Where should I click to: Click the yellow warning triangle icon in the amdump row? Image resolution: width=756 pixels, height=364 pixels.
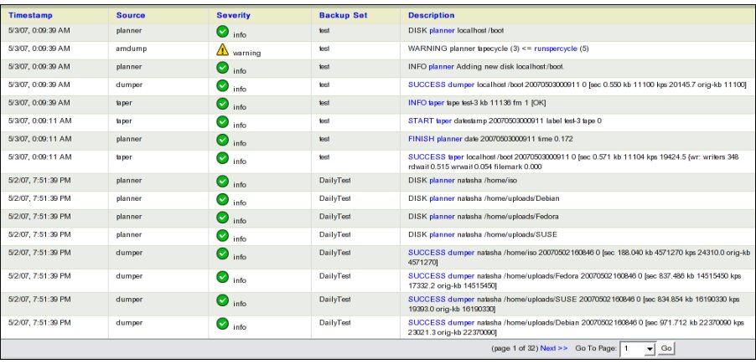(x=222, y=49)
